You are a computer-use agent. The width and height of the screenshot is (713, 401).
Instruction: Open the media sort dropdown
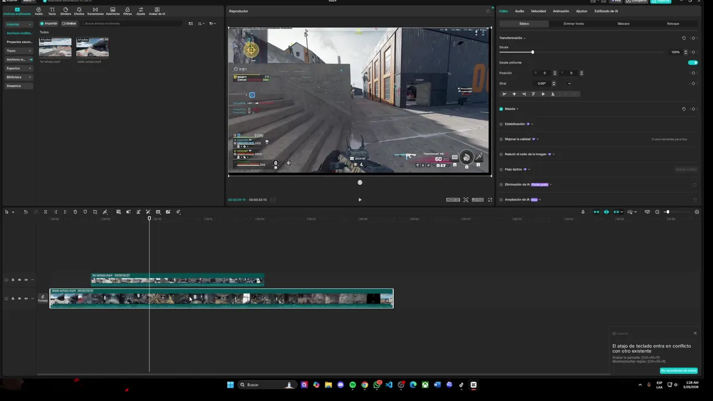[201, 23]
